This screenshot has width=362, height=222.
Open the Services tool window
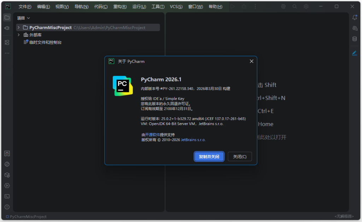click(x=7, y=185)
